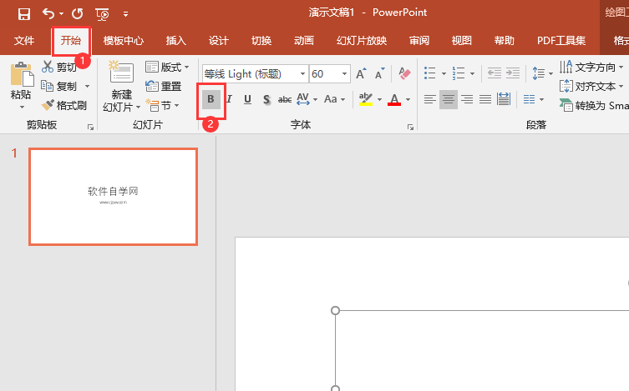The image size is (629, 391).
Task: Cut selection with 剪切
Action: coord(59,67)
